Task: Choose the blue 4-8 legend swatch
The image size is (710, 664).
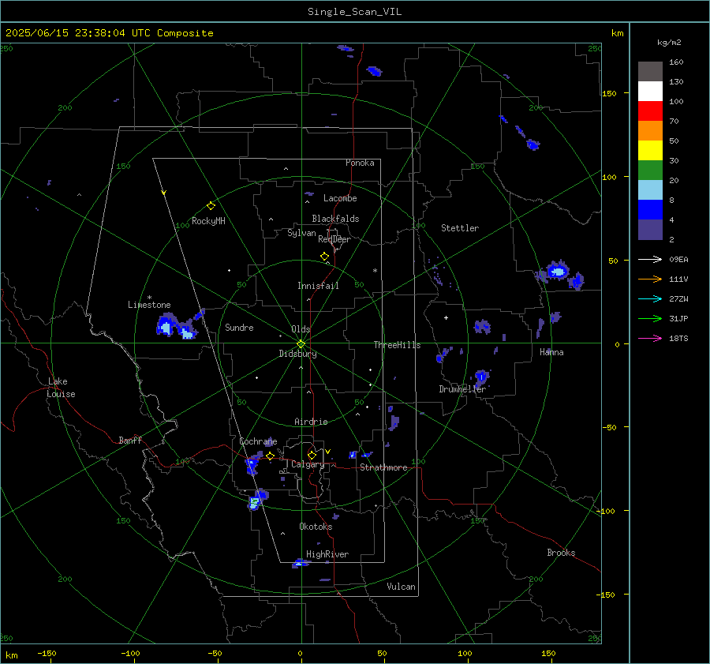Action: [650, 209]
